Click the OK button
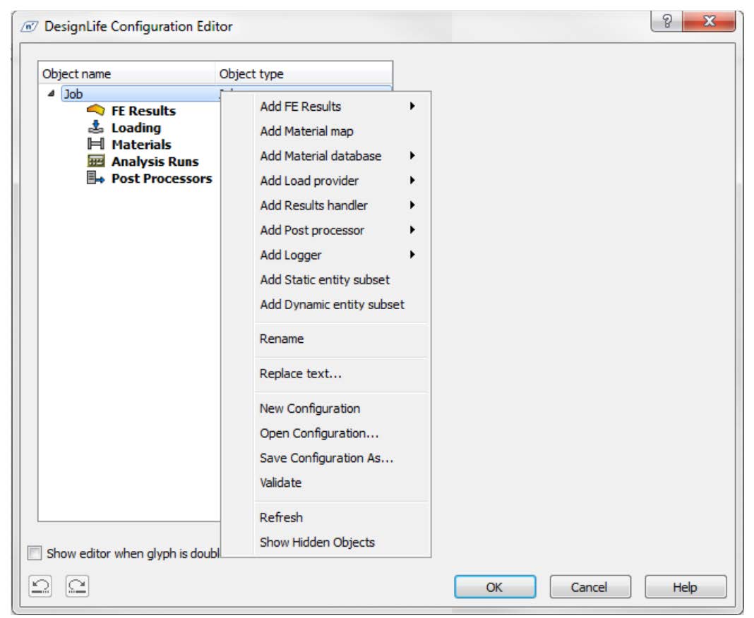 (496, 585)
